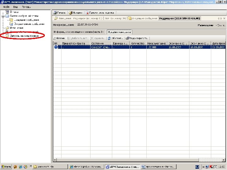This screenshot has width=227, height=170.
Task: Click the 18.08.2009 date cell
Action: pos(200,47)
